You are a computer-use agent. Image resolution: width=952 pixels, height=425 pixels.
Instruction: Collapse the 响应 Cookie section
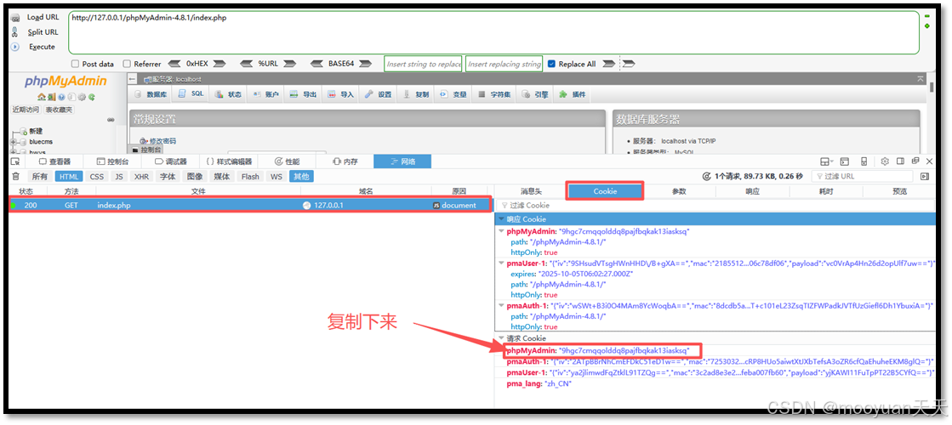[x=501, y=218]
